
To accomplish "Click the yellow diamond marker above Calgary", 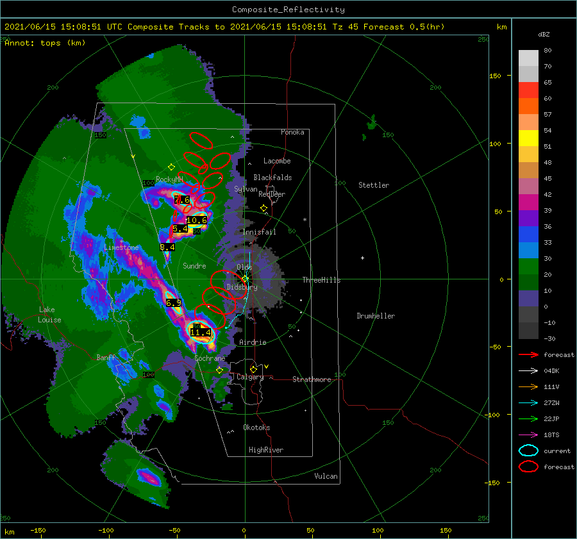I will coord(253,369).
